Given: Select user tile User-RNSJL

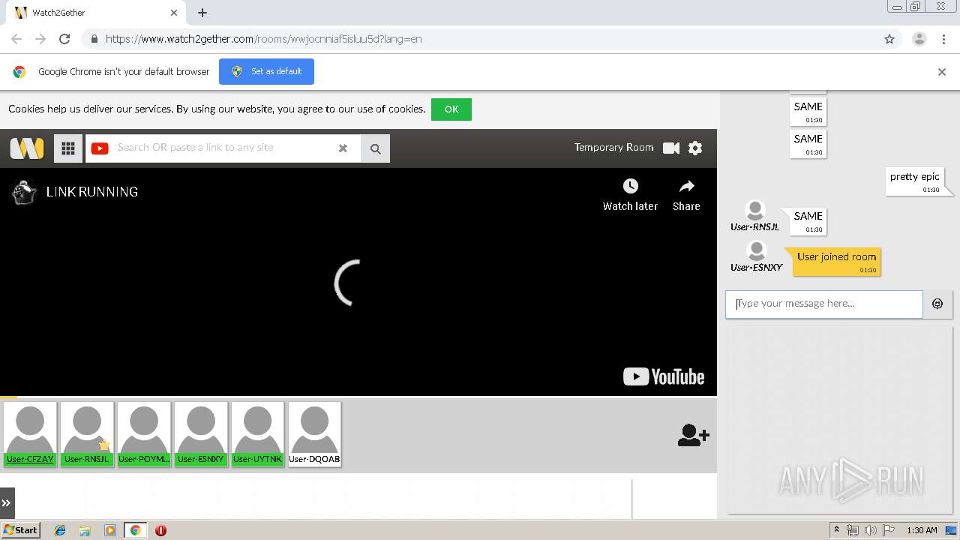Looking at the screenshot, I should coord(87,434).
